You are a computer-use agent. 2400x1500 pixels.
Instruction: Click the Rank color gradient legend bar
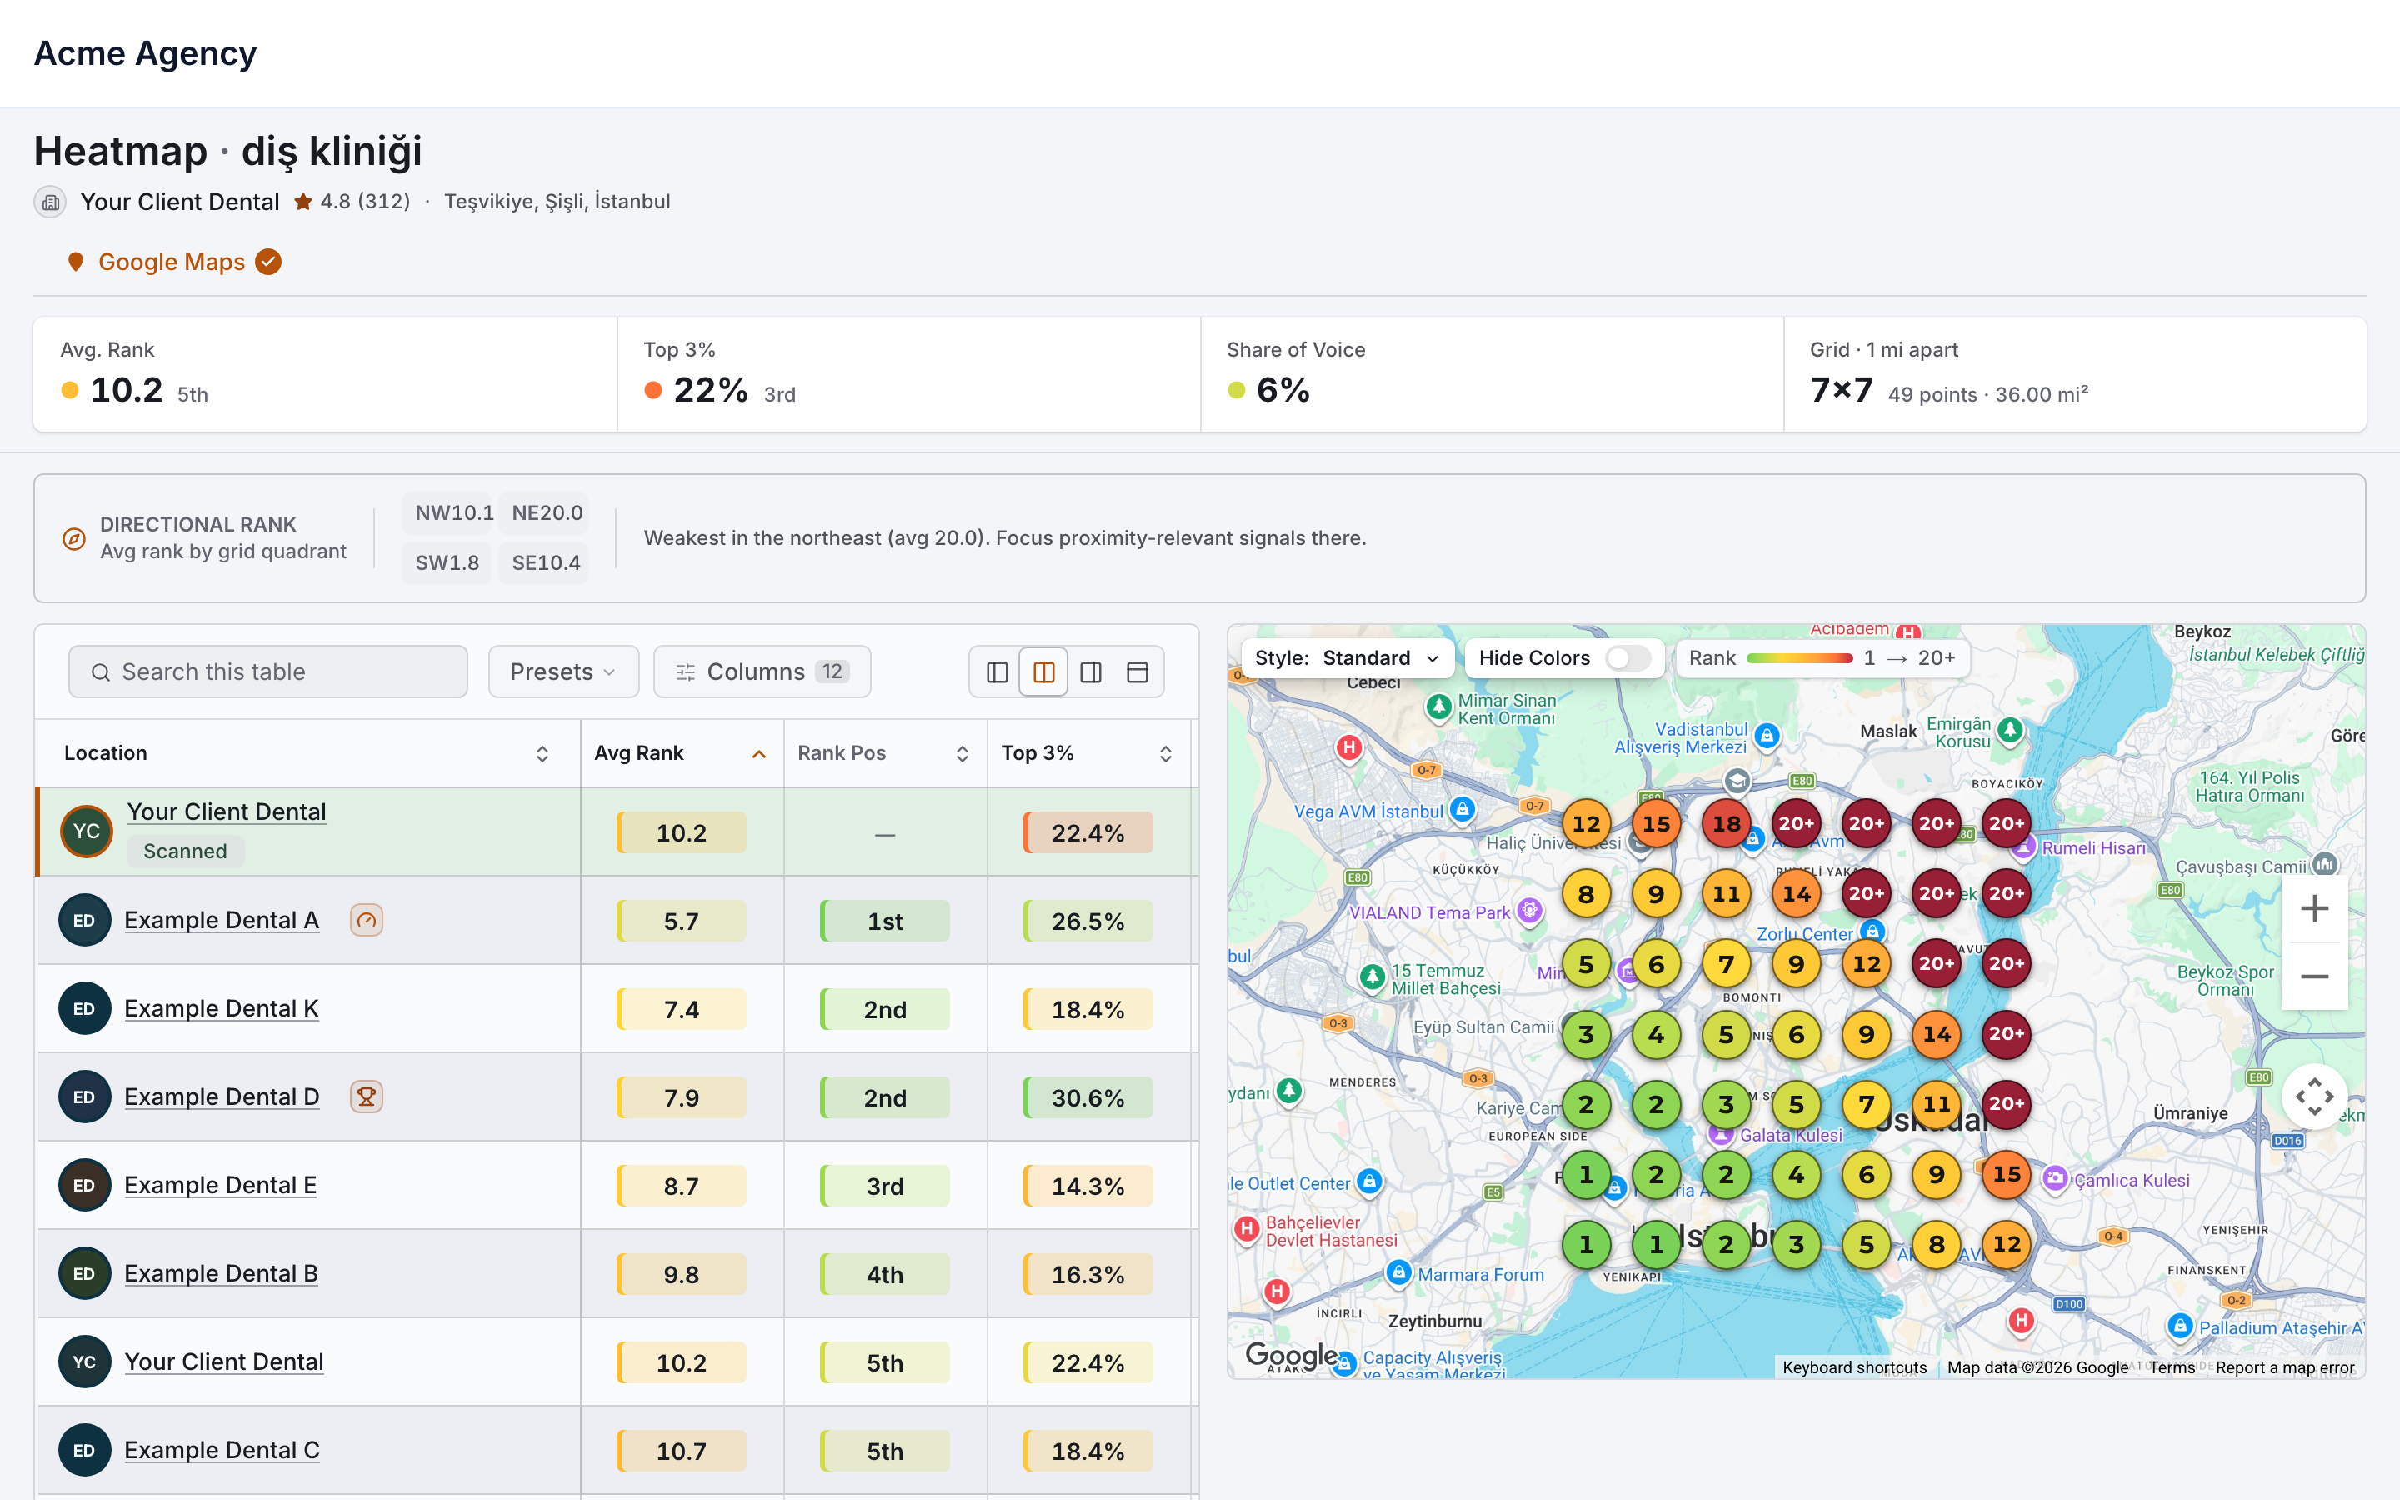(1799, 658)
